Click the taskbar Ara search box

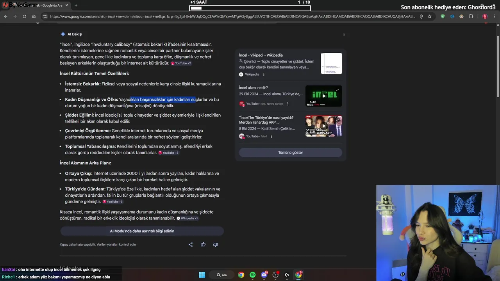221,275
